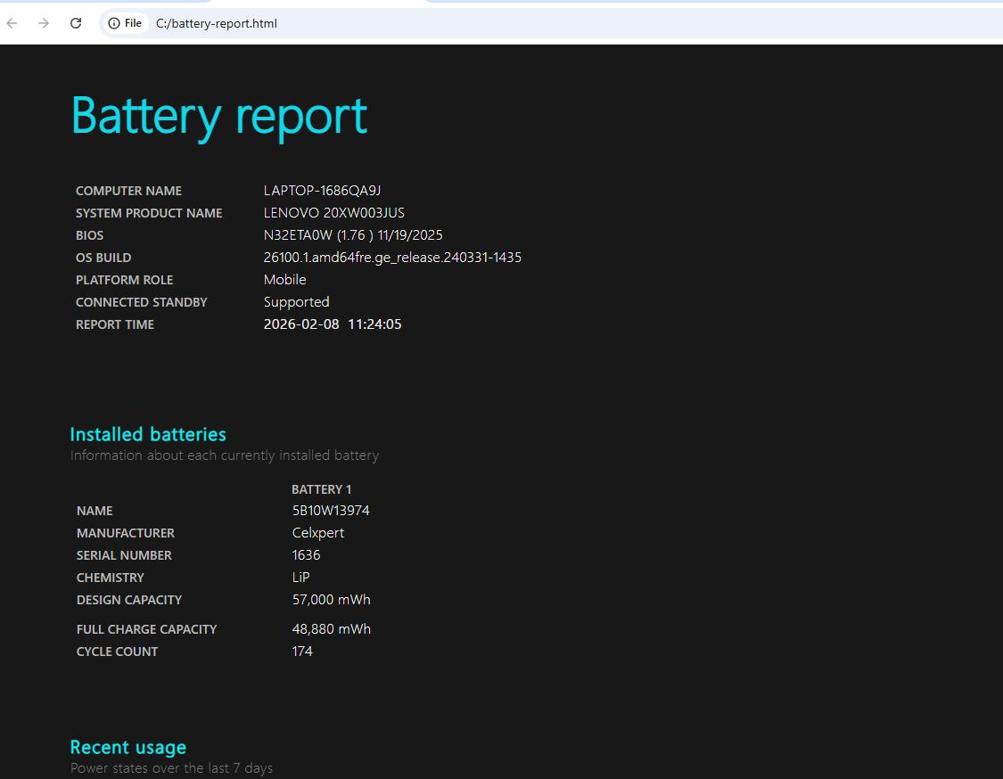Click the browser back arrow
The width and height of the screenshot is (1003, 779).
pyautogui.click(x=12, y=23)
